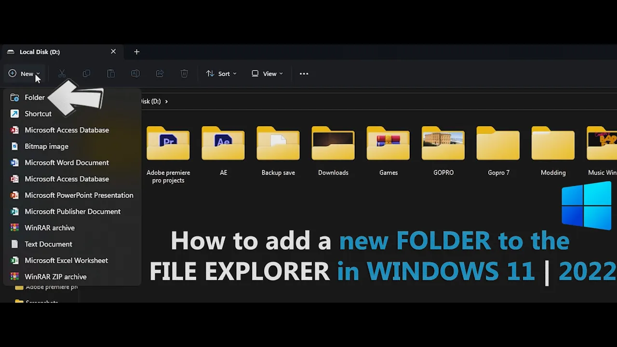Select the Modding folder icon
The width and height of the screenshot is (617, 347).
point(553,143)
